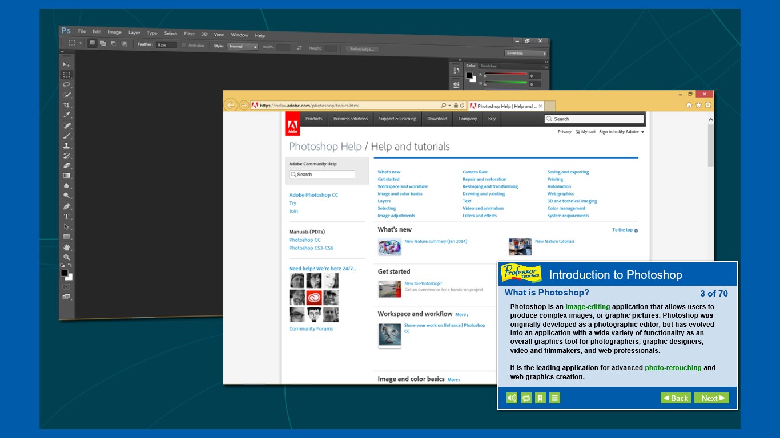Open New feature summary (Jan 2014) link
Screen dimensions: 780x438
pos(436,241)
